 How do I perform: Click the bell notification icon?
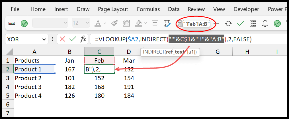pos(265,24)
